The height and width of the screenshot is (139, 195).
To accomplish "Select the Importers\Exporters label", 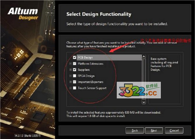I will [x=90, y=82].
